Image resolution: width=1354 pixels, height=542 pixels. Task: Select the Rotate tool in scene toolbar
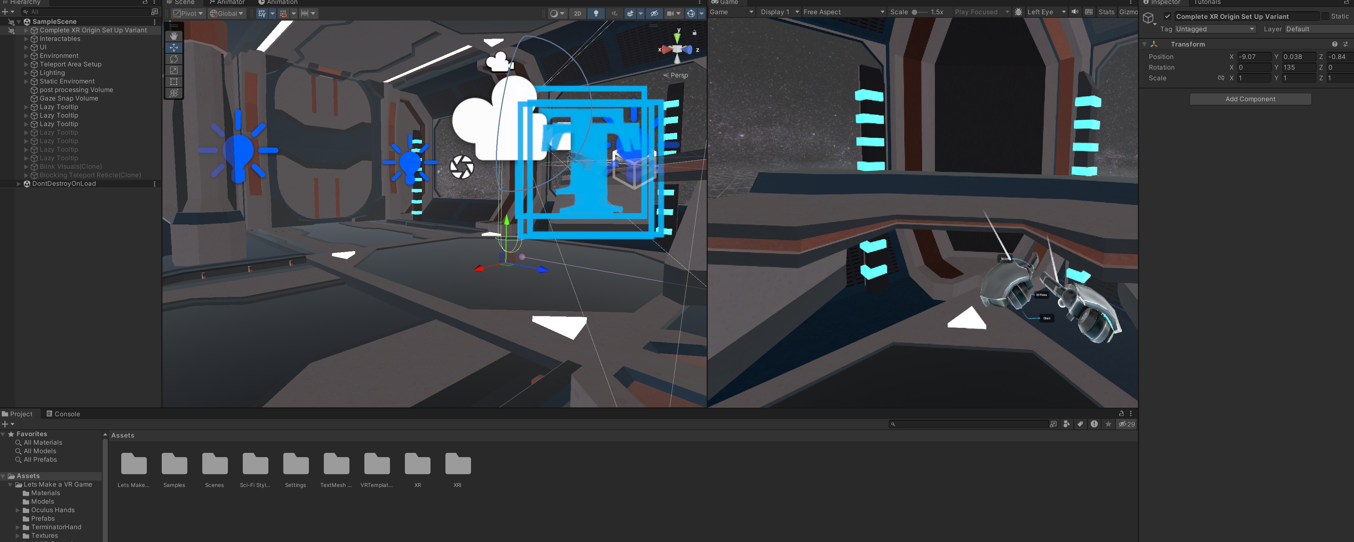[x=173, y=59]
